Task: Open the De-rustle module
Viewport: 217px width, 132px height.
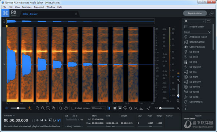Action: (192, 92)
